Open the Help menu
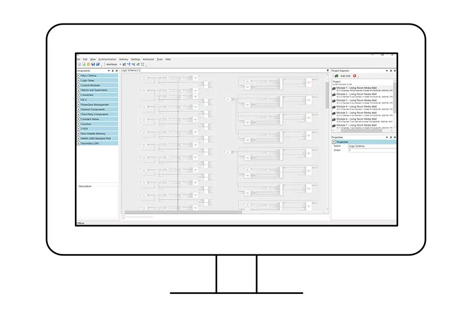The width and height of the screenshot is (472, 314). pyautogui.click(x=168, y=60)
